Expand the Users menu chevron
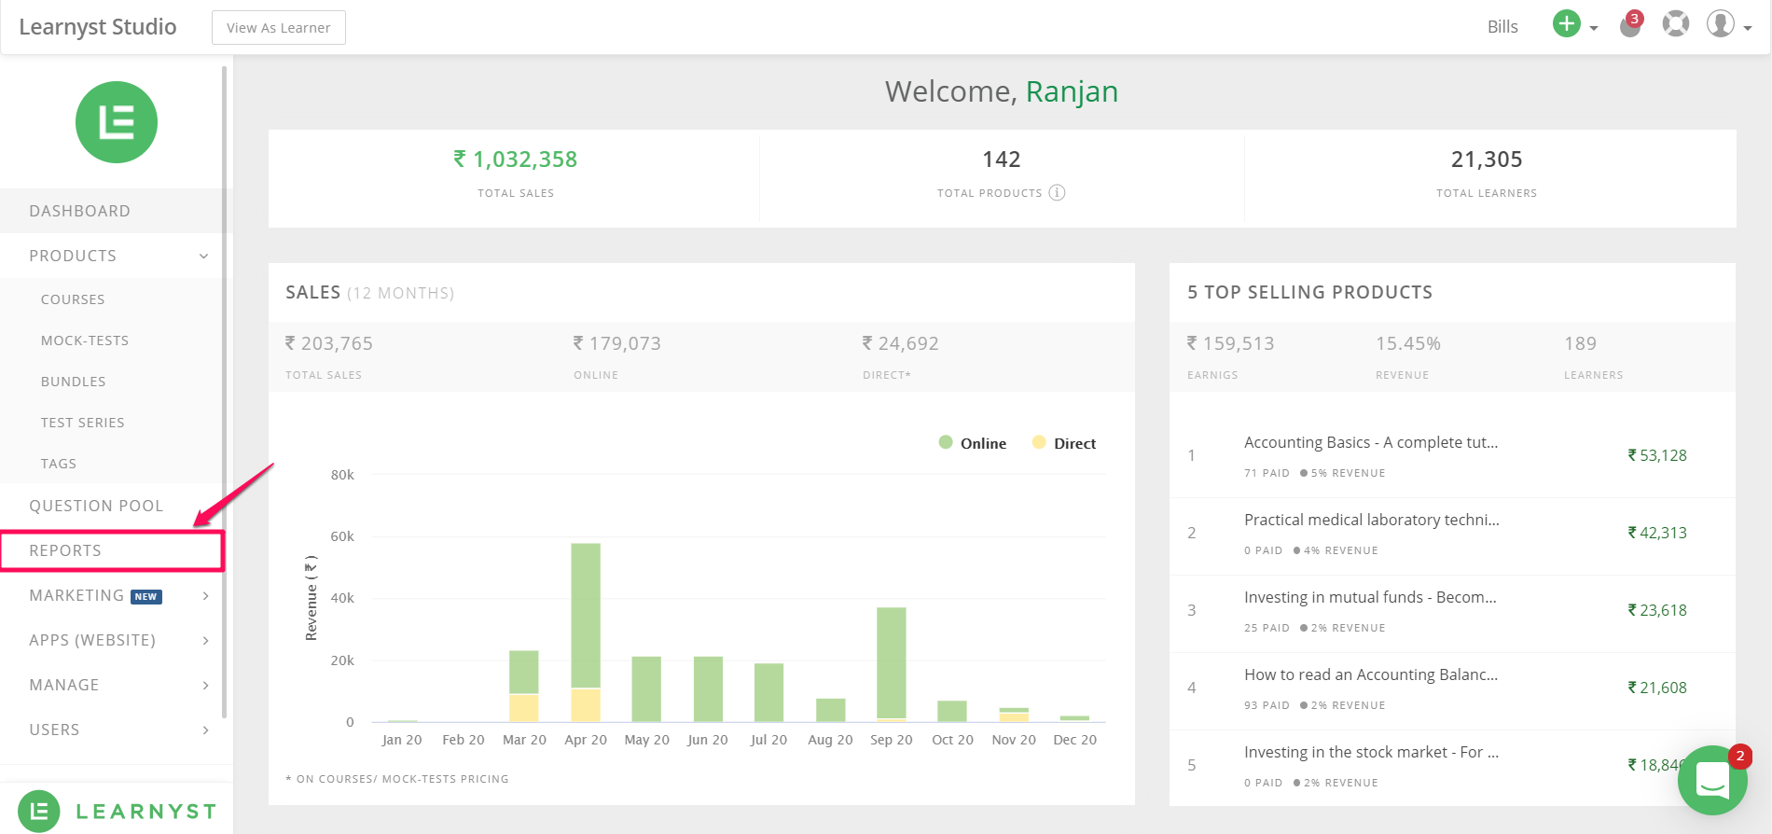 [x=206, y=730]
